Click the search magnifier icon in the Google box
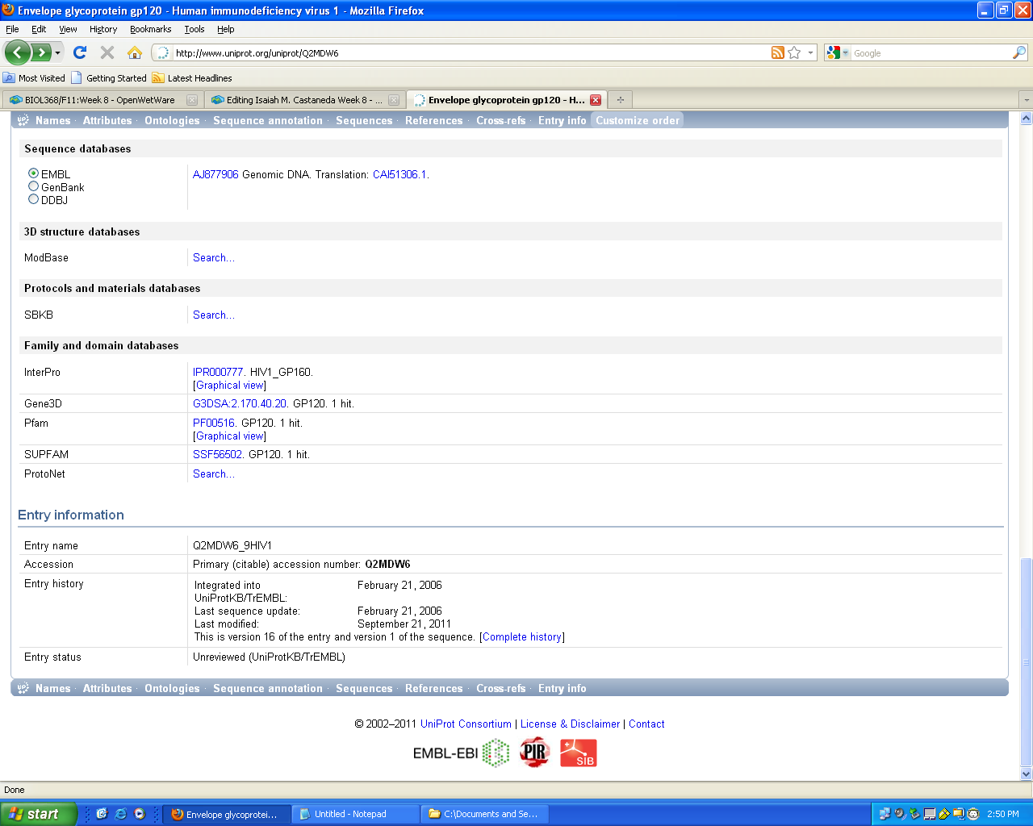The image size is (1033, 826). [x=1019, y=52]
